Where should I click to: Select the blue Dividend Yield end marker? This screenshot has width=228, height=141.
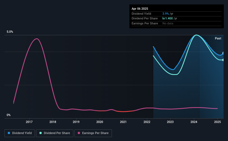[223, 53]
